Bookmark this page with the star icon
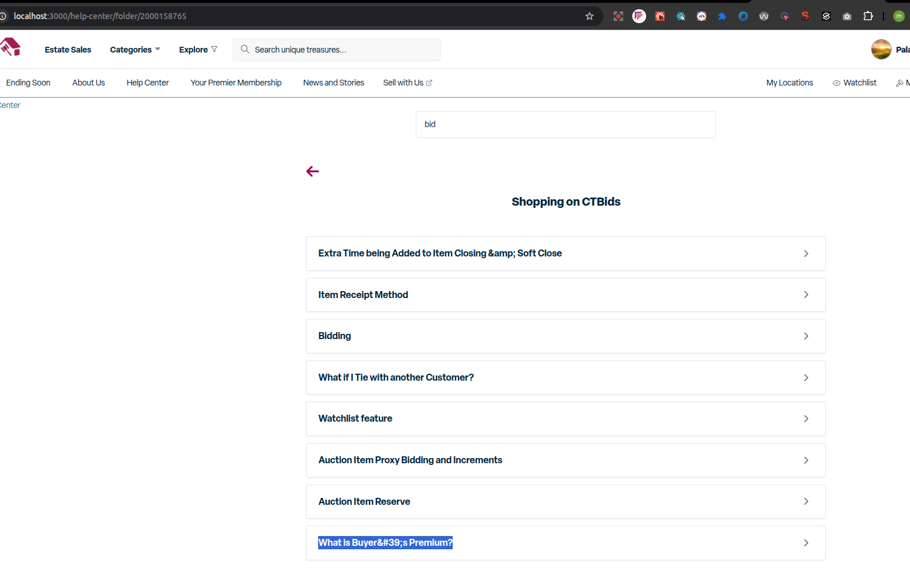This screenshot has width=910, height=588. point(590,16)
